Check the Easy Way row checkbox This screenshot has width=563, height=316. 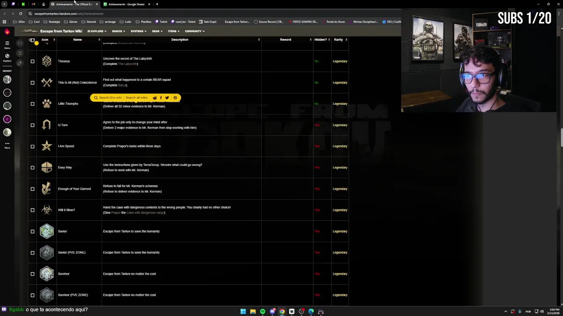33,168
